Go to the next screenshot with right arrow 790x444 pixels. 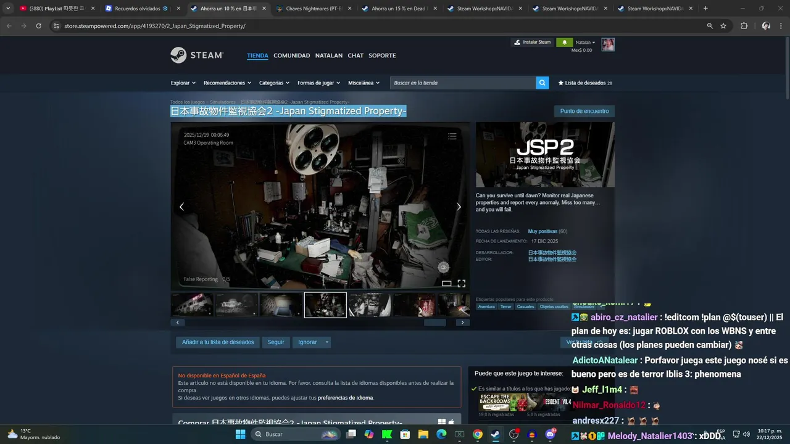(459, 207)
